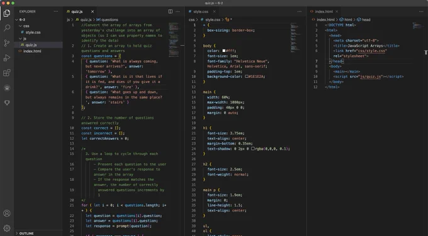Follow the css/style.css href link
428x236 pixels.
373,51
